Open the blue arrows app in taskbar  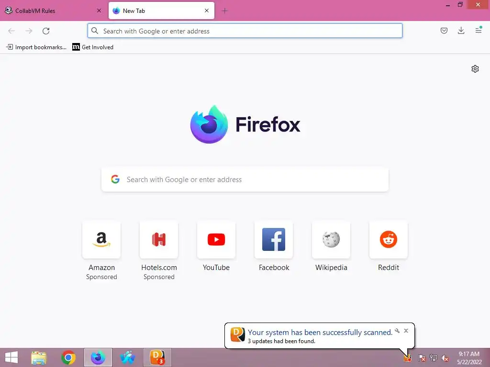127,357
